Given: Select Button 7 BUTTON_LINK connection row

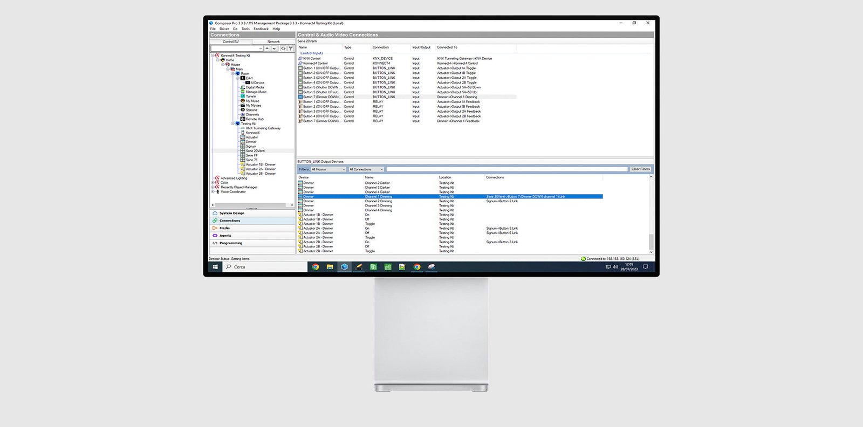Looking at the screenshot, I should pyautogui.click(x=407, y=97).
